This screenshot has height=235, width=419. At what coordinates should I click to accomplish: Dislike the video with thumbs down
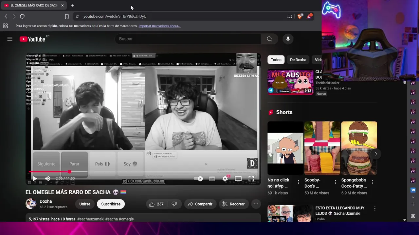[x=174, y=204]
